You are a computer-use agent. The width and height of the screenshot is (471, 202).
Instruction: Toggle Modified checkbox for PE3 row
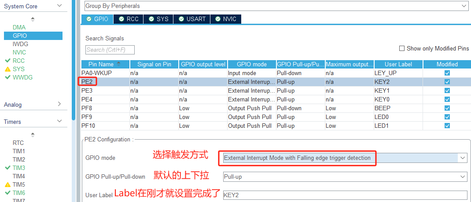447,90
